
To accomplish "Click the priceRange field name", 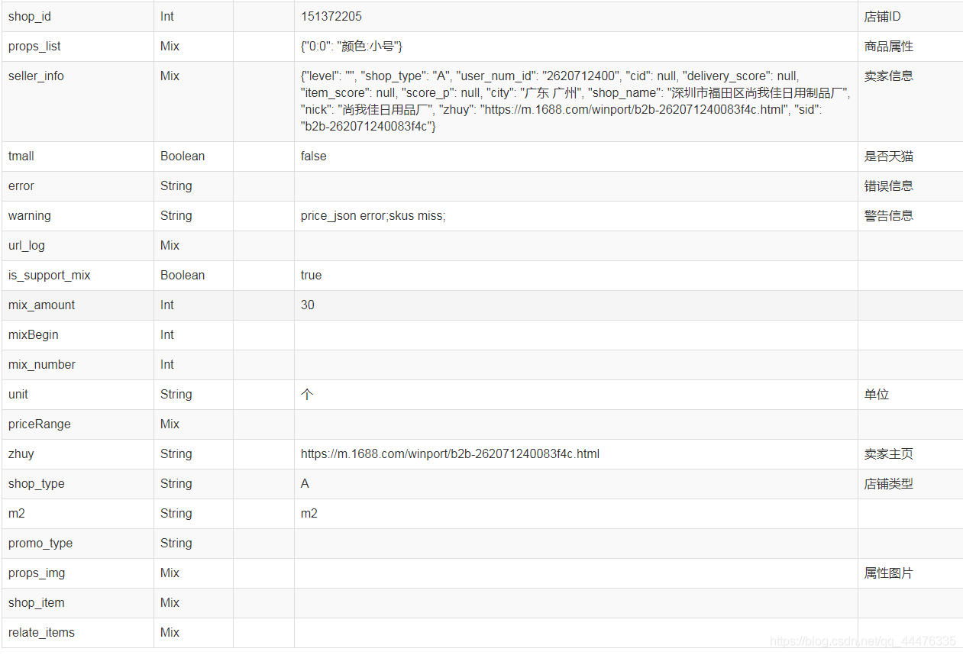I will point(40,424).
